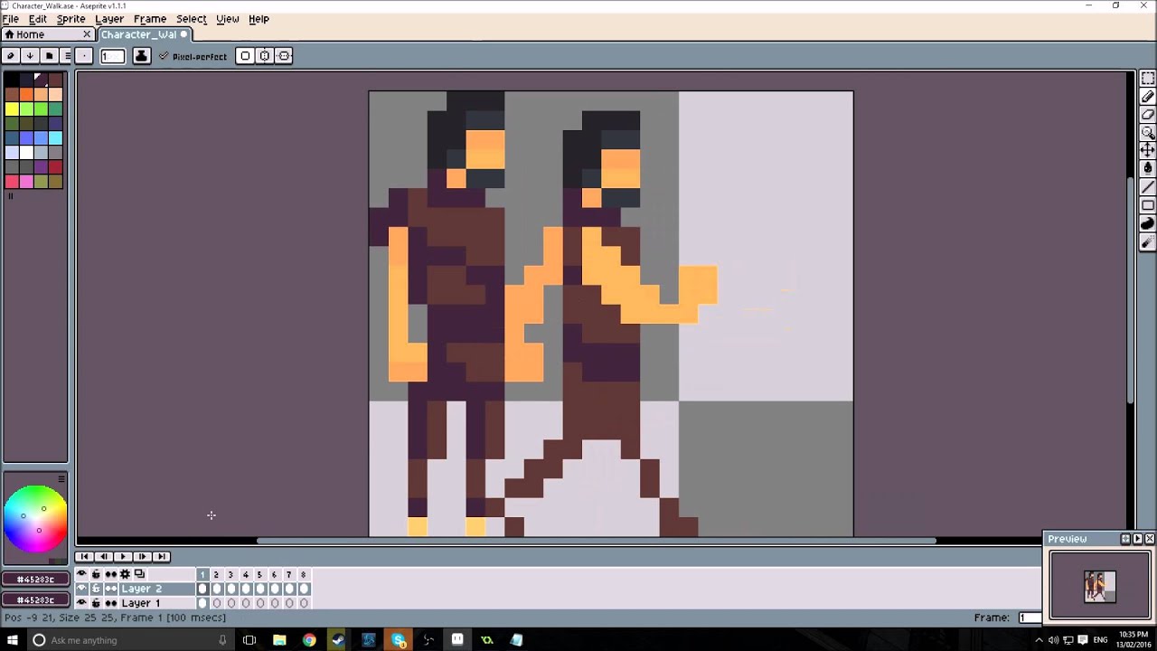Select the Zoom magnifier tool

pyautogui.click(x=1147, y=133)
